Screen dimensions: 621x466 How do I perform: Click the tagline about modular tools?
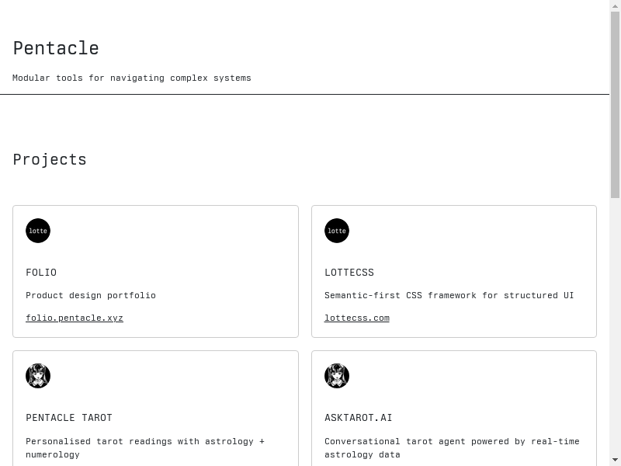tap(132, 78)
